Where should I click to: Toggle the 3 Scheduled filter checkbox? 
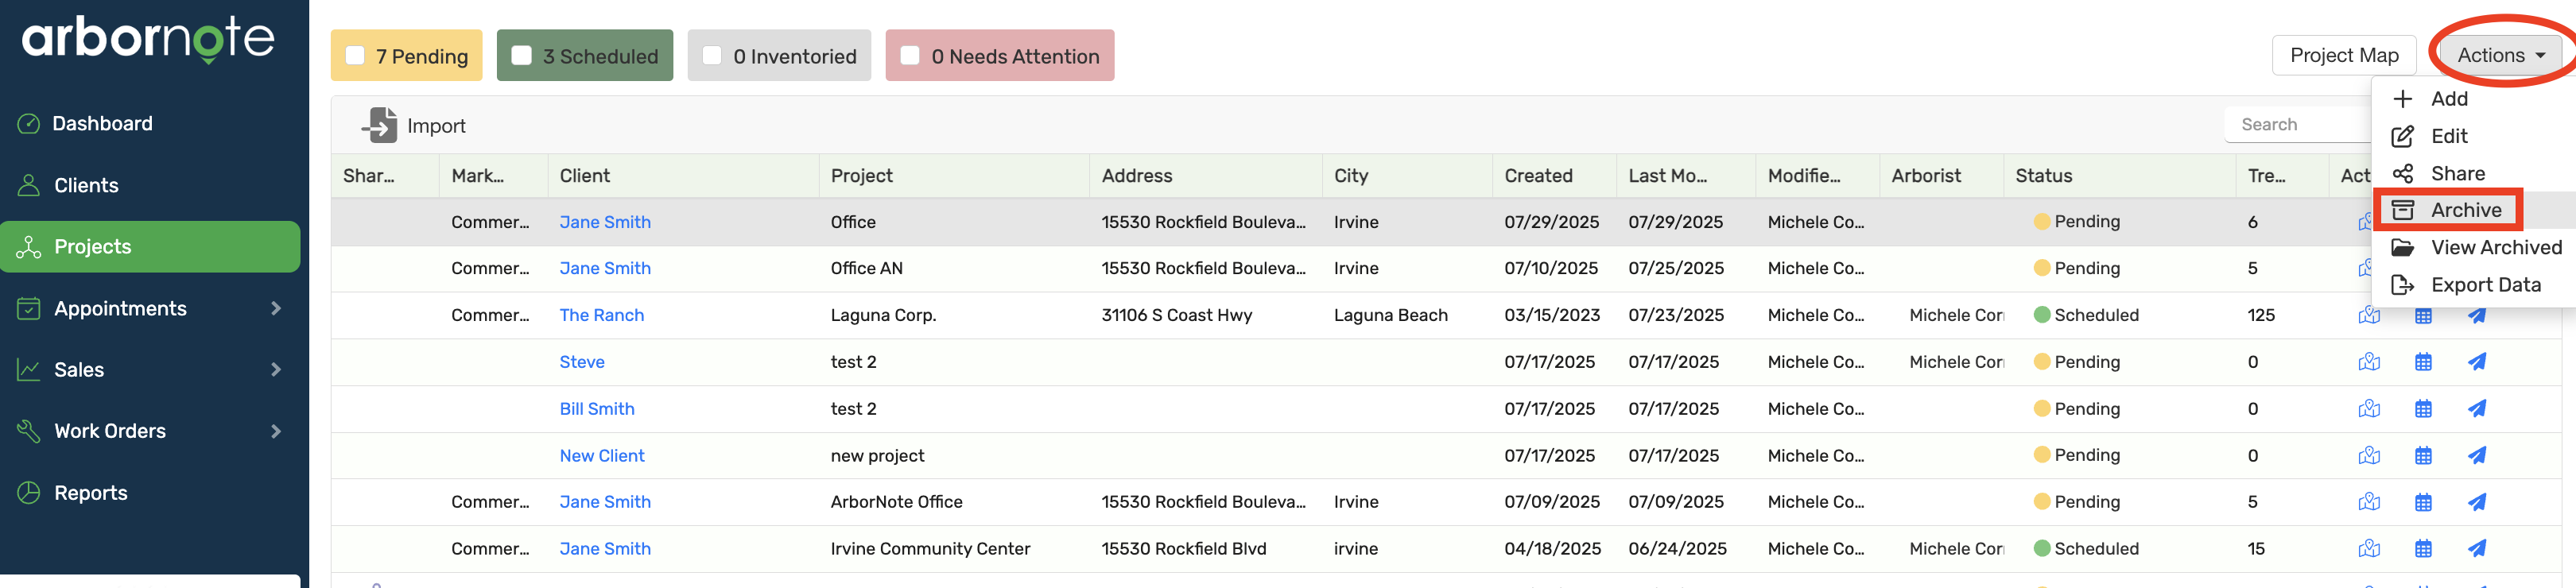click(x=521, y=56)
